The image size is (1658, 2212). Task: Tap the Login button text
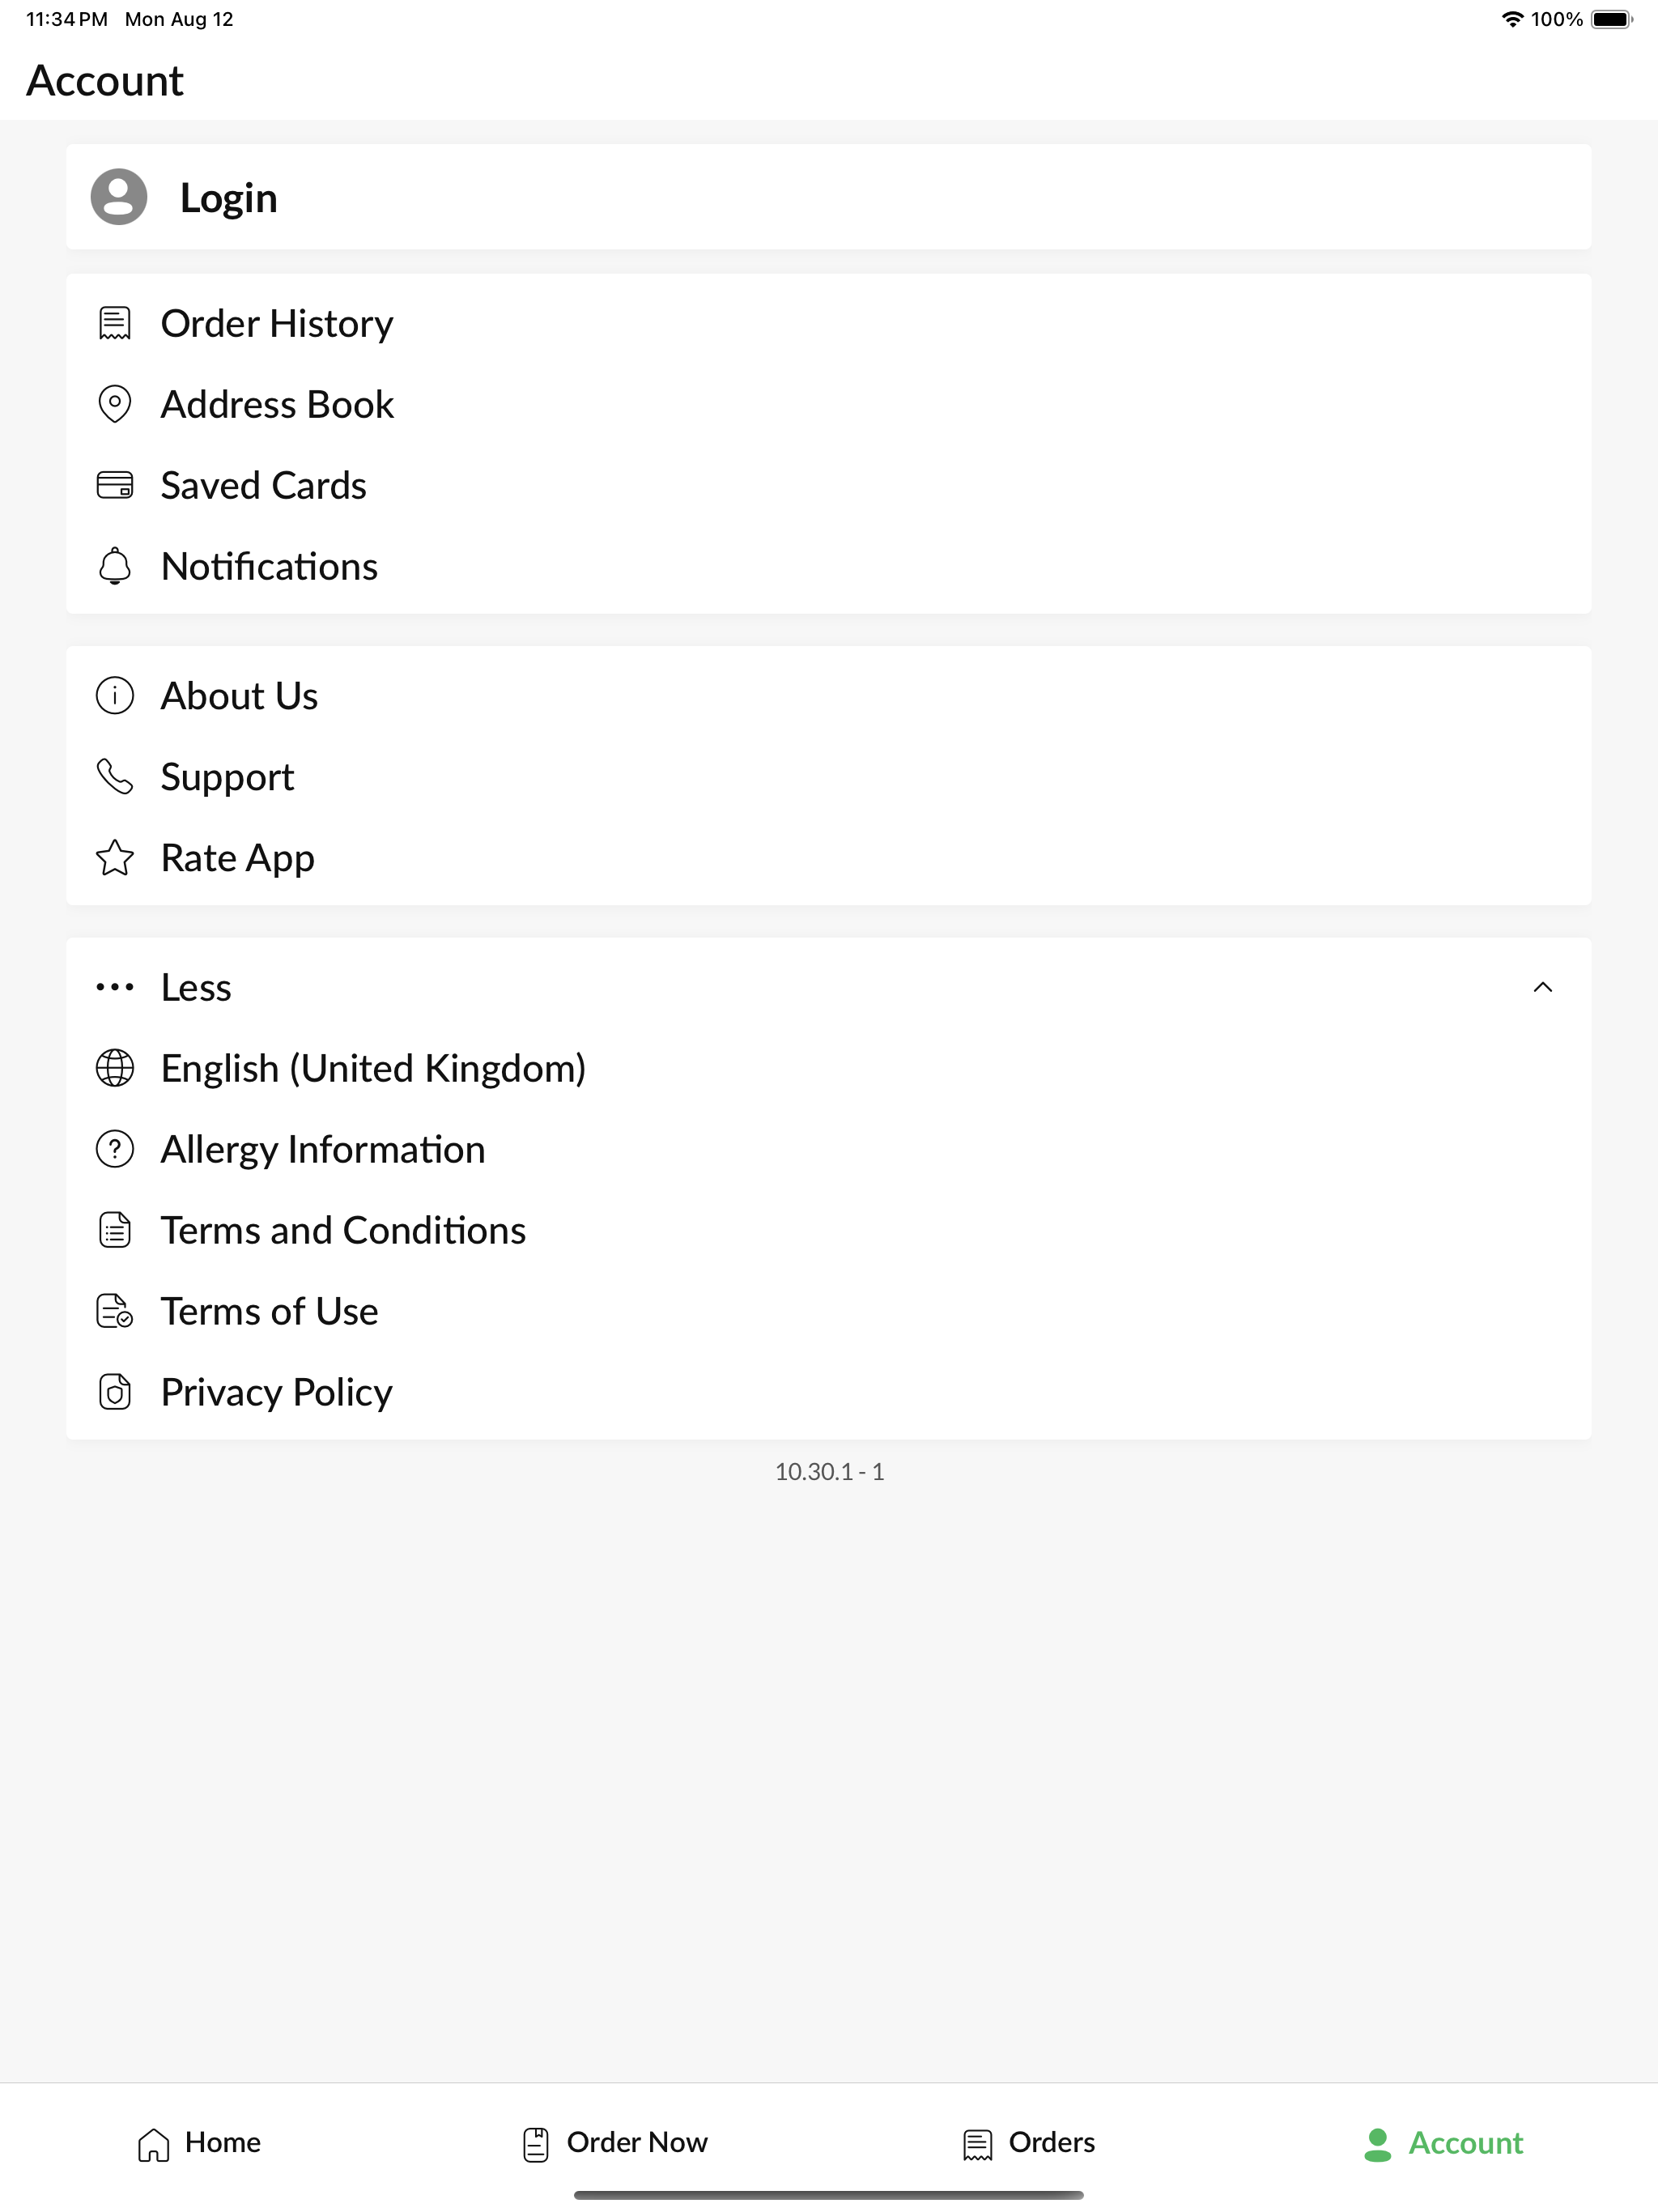pos(229,198)
